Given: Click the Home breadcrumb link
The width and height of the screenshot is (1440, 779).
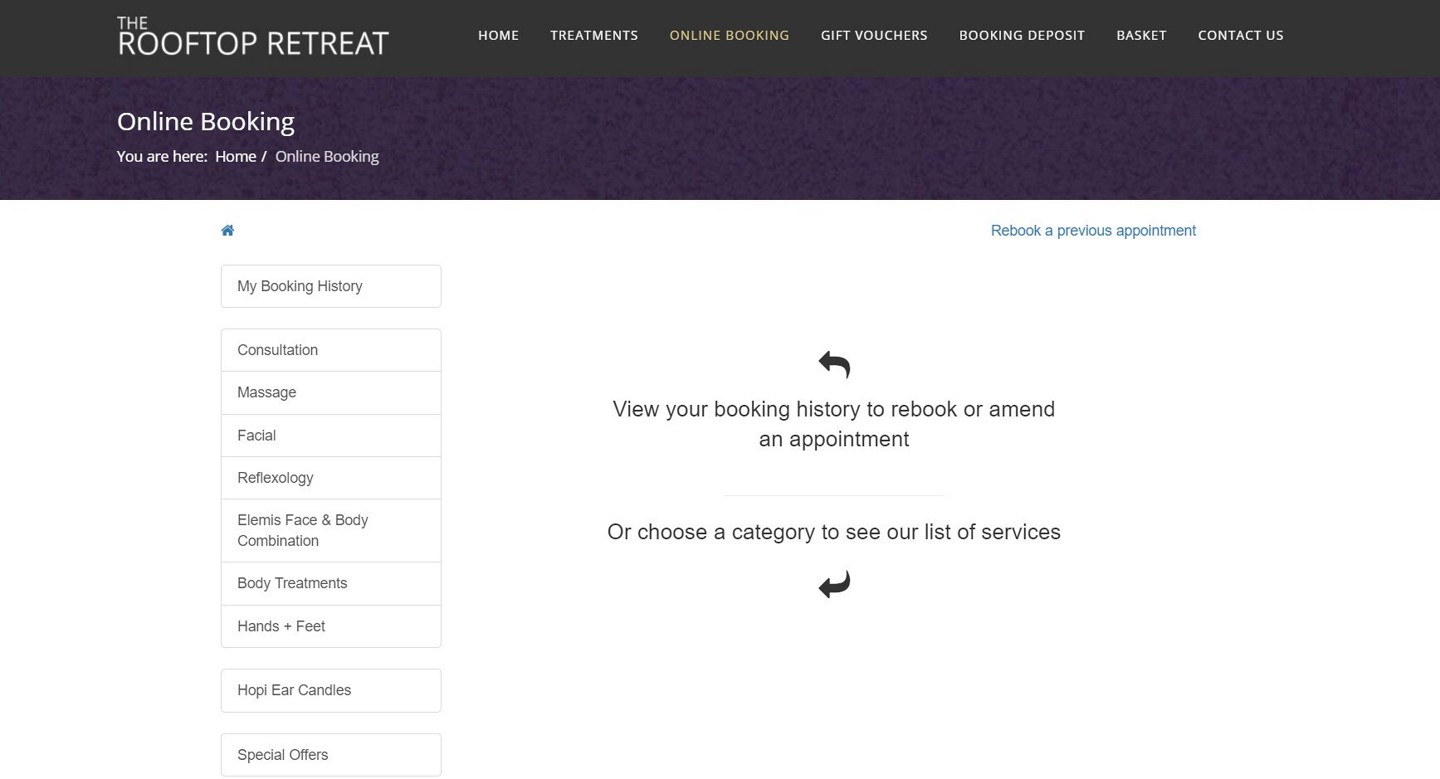Looking at the screenshot, I should 236,157.
